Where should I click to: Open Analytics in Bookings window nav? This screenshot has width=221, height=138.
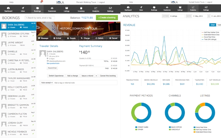tap(96, 9)
